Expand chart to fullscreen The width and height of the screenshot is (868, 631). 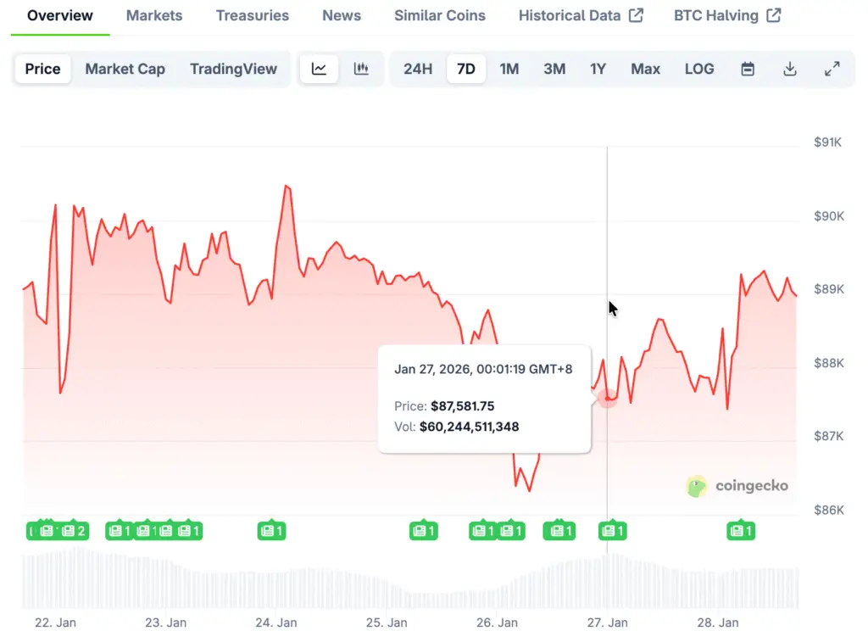tap(832, 69)
